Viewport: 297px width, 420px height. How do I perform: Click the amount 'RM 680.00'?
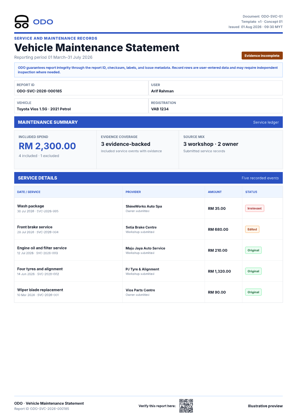click(x=218, y=229)
